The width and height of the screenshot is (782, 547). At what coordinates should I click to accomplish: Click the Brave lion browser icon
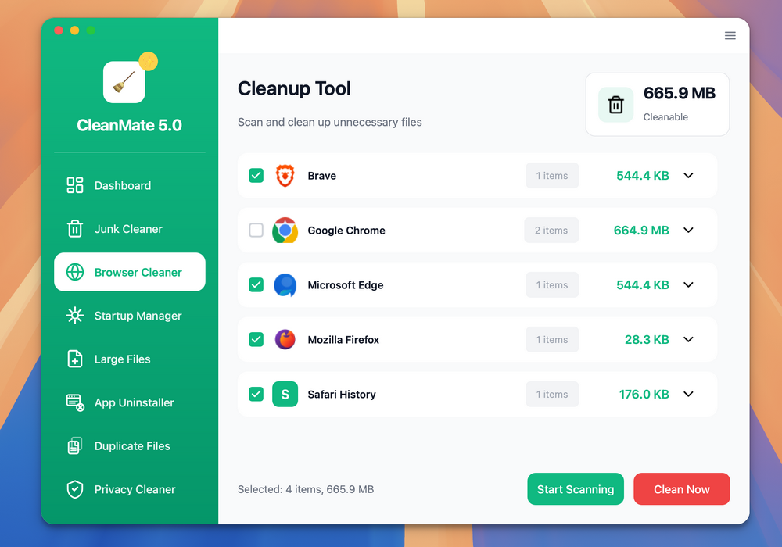(x=285, y=175)
